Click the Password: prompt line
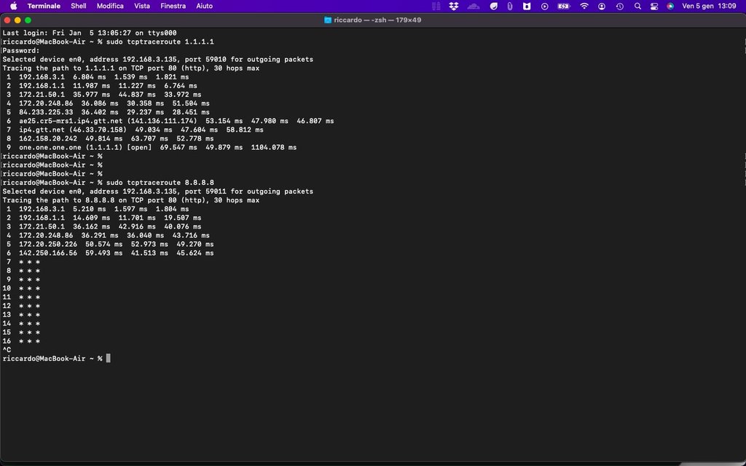Screen dimensions: 746x466 tap(21, 50)
